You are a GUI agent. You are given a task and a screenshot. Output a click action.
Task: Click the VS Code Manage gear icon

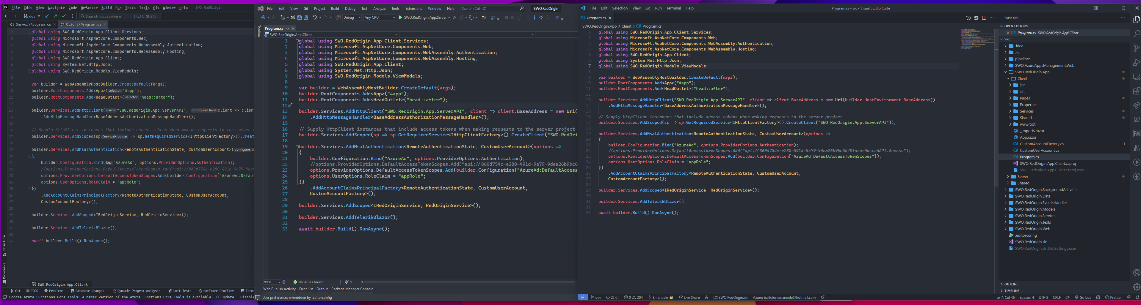pos(1136,287)
